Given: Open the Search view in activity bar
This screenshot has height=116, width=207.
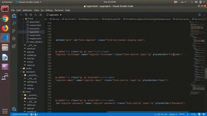Looking at the screenshot, I should [14, 24].
